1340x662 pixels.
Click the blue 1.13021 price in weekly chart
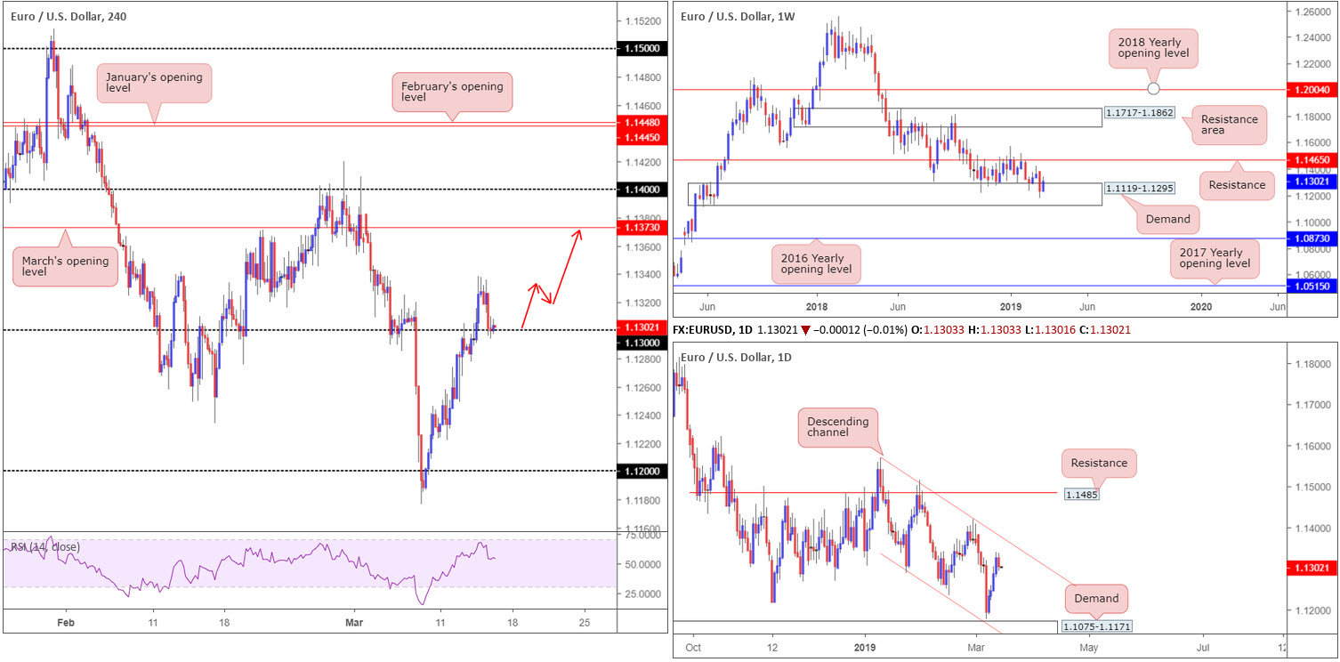[x=1312, y=180]
